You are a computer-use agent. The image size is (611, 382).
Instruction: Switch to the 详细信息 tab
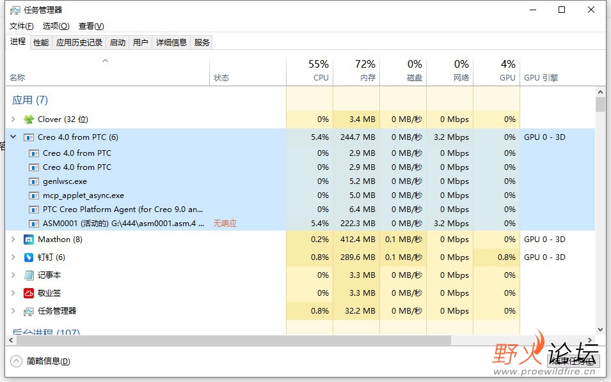(171, 42)
